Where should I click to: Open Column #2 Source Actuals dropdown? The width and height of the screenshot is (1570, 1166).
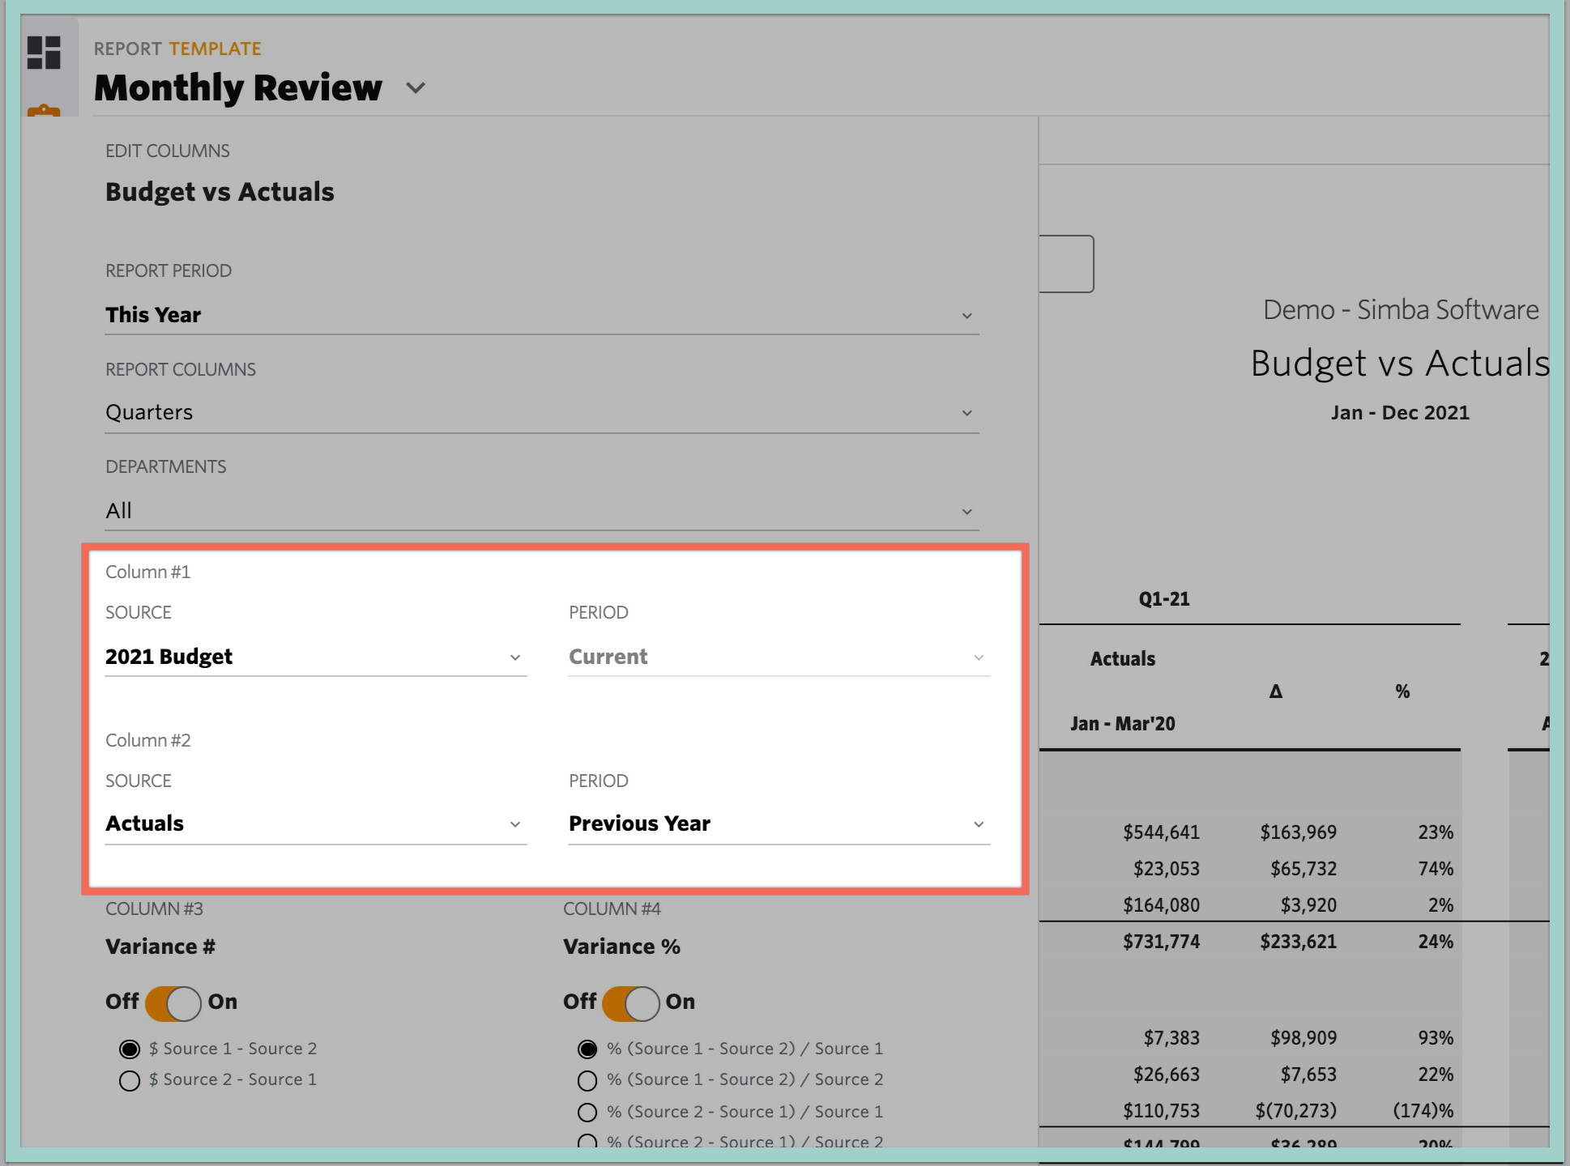(316, 824)
